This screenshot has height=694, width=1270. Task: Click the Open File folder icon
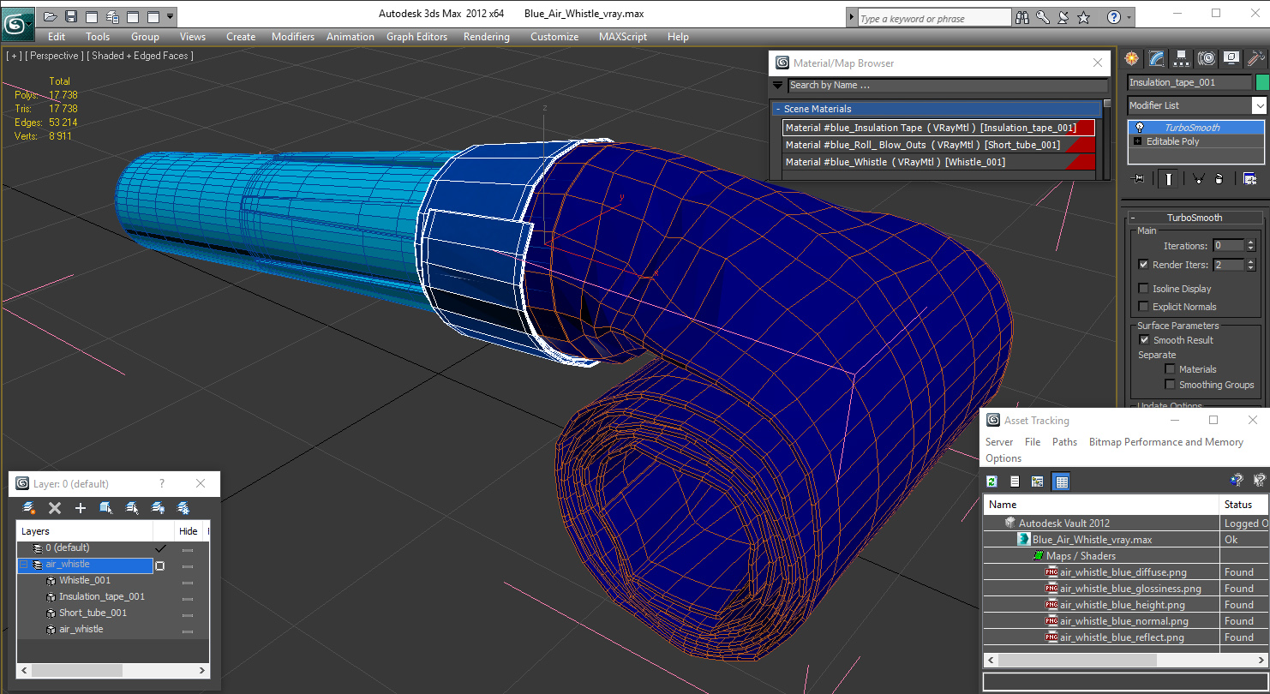(x=51, y=16)
